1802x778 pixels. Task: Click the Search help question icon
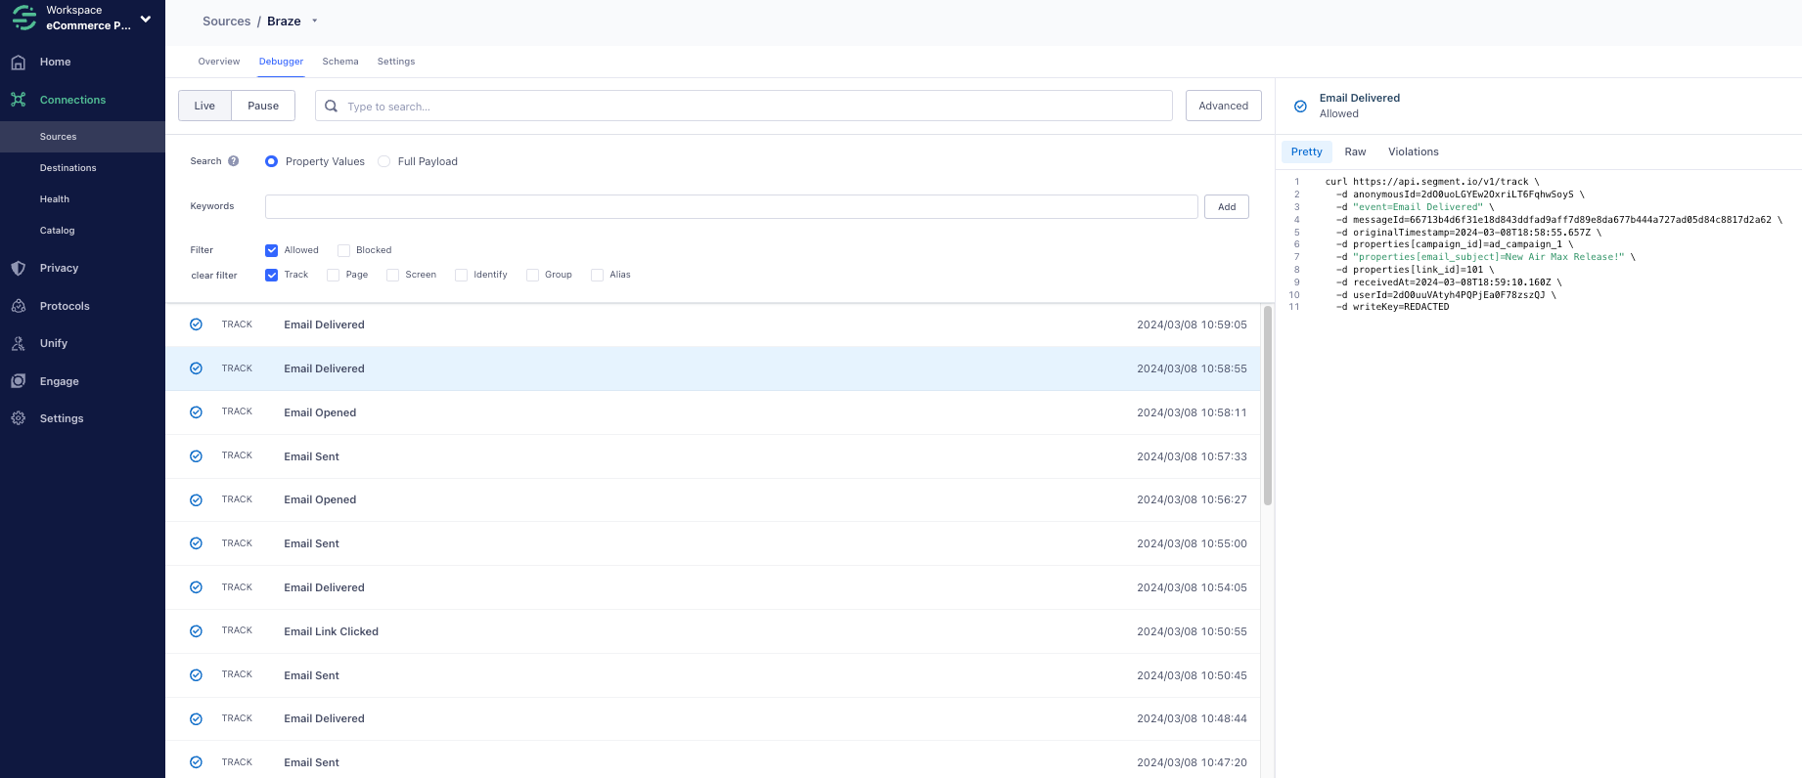tap(233, 161)
